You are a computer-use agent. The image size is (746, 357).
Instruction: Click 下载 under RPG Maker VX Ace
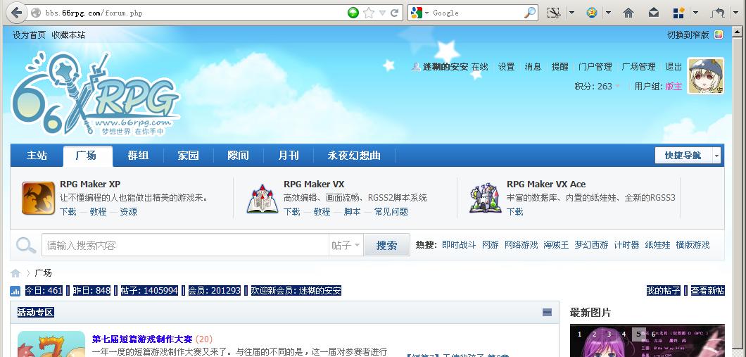tap(514, 212)
